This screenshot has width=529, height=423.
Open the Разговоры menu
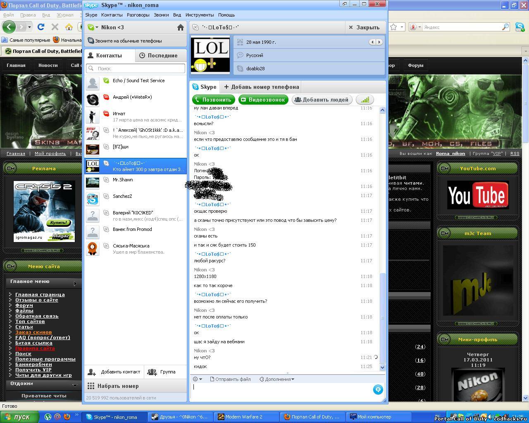click(x=138, y=15)
